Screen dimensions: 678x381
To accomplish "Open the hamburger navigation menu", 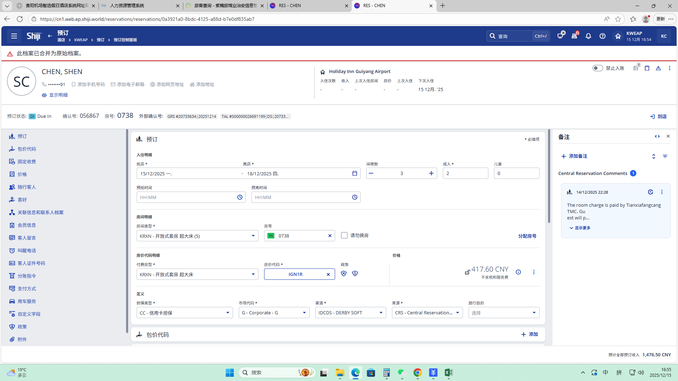I will (x=14, y=36).
